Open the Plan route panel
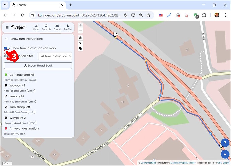This screenshot has height=166, width=231. (x=36, y=27)
